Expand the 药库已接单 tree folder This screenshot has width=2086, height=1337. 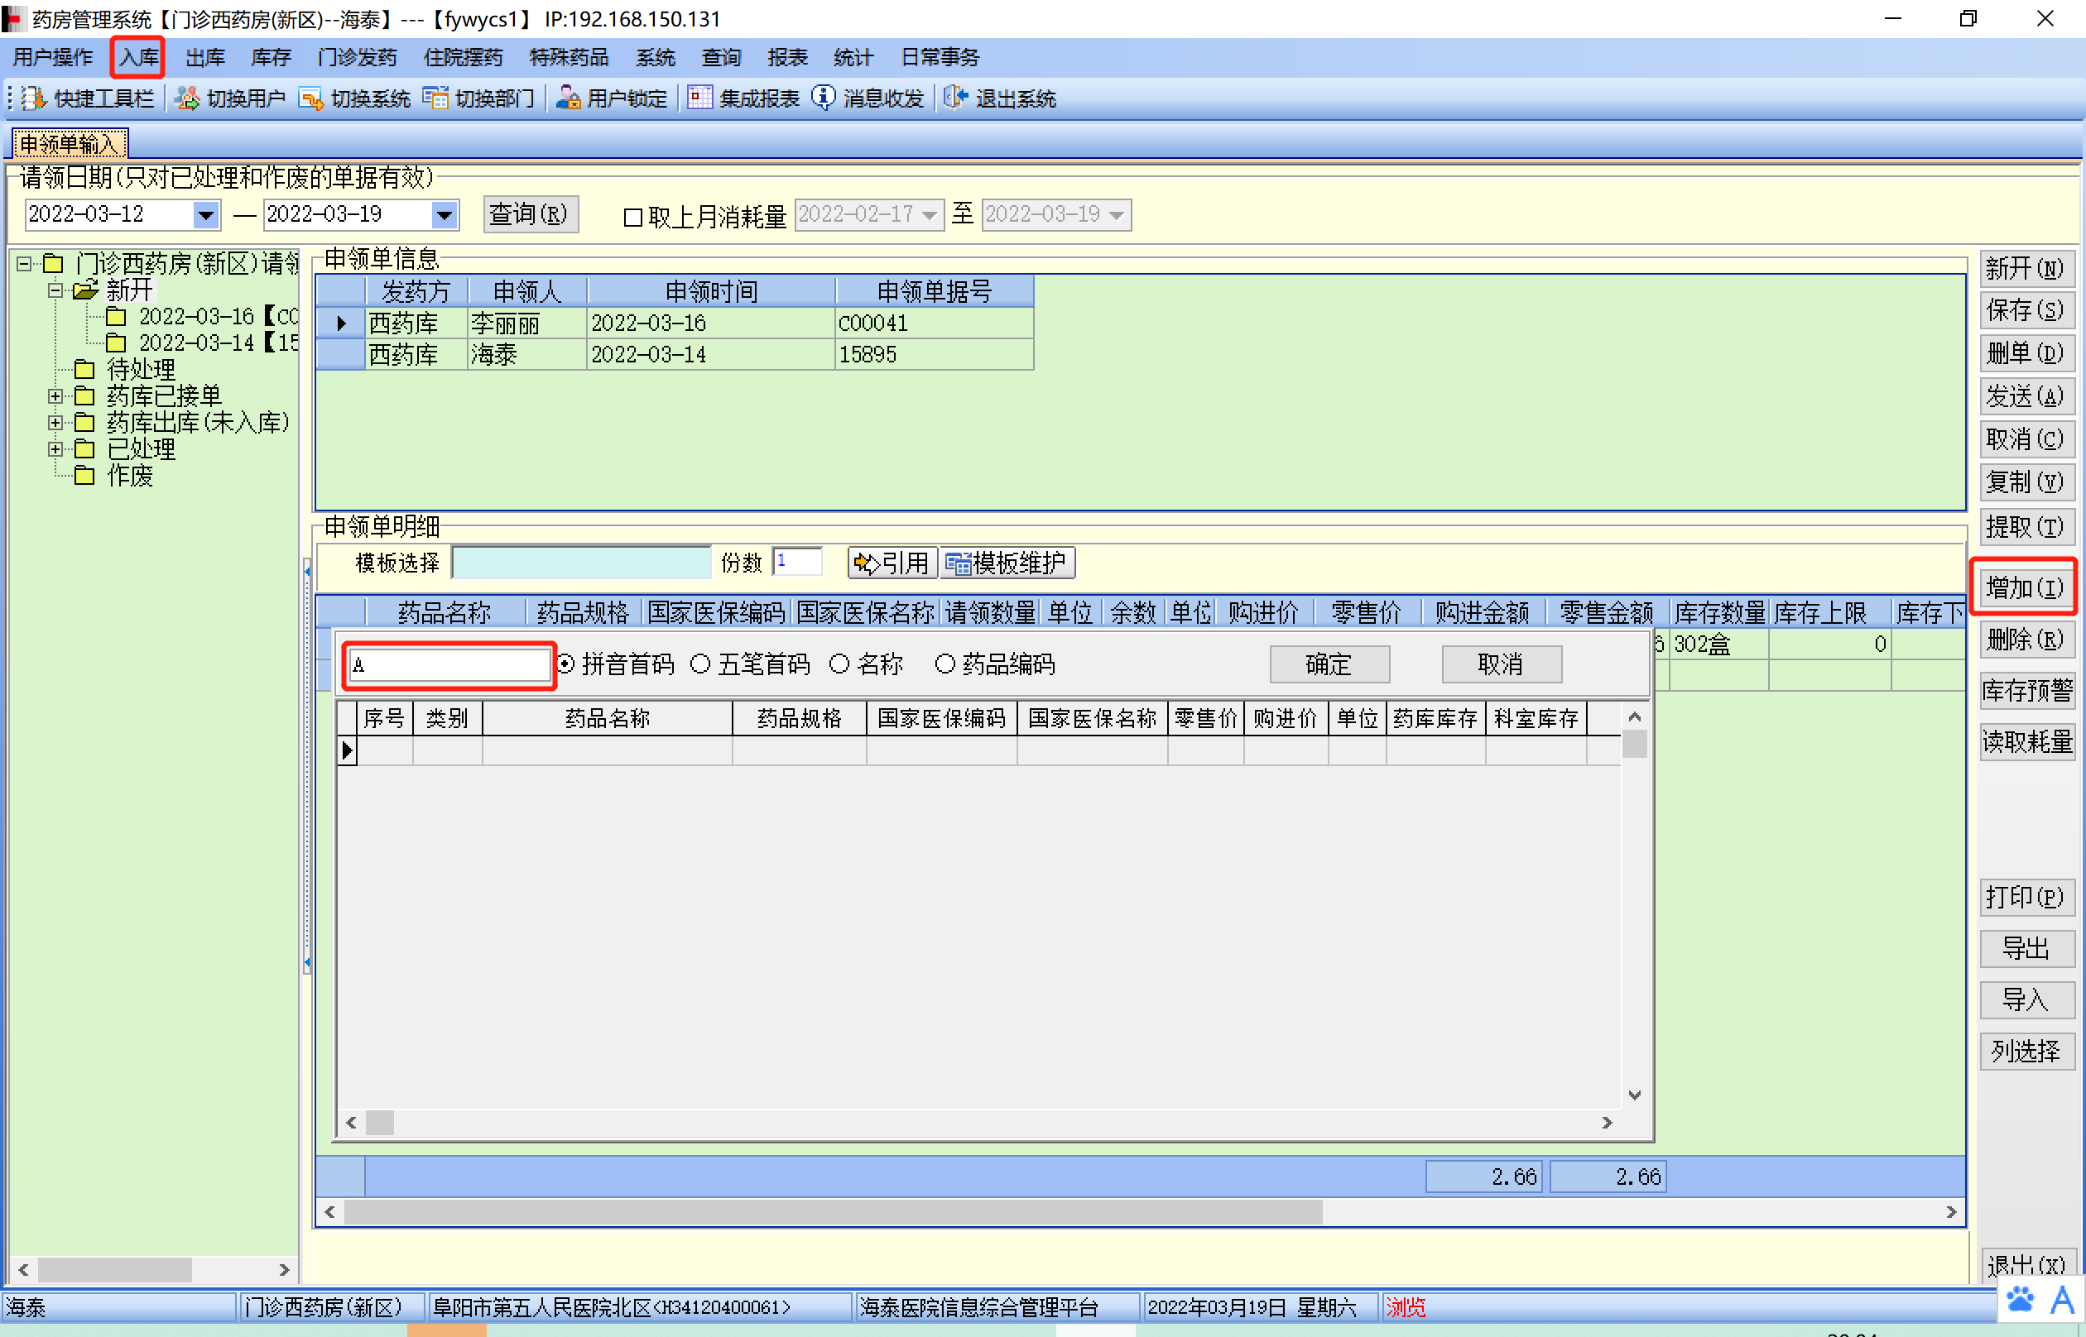pos(55,397)
